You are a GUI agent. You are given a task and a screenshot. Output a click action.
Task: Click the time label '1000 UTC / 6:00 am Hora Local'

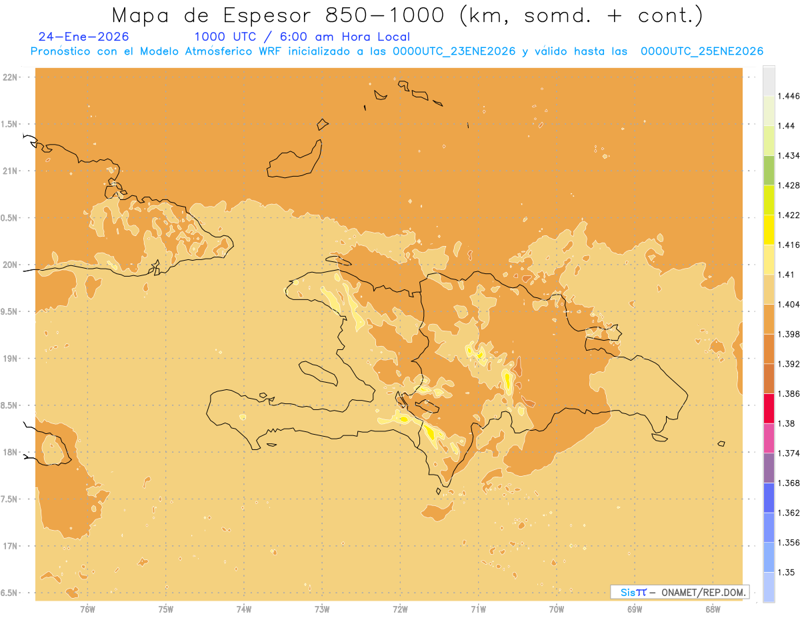tap(302, 37)
